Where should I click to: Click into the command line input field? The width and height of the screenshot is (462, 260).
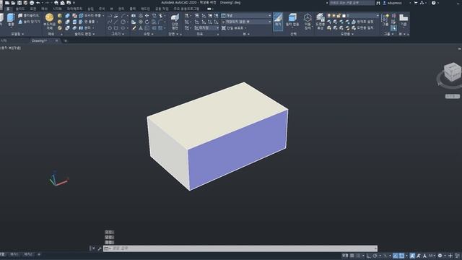240,248
